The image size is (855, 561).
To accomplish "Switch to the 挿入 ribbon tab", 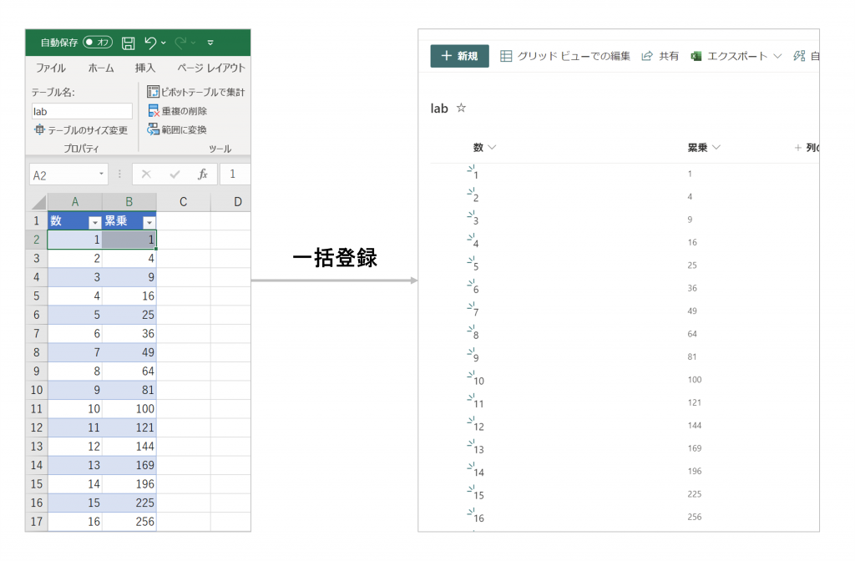I will click(x=145, y=68).
